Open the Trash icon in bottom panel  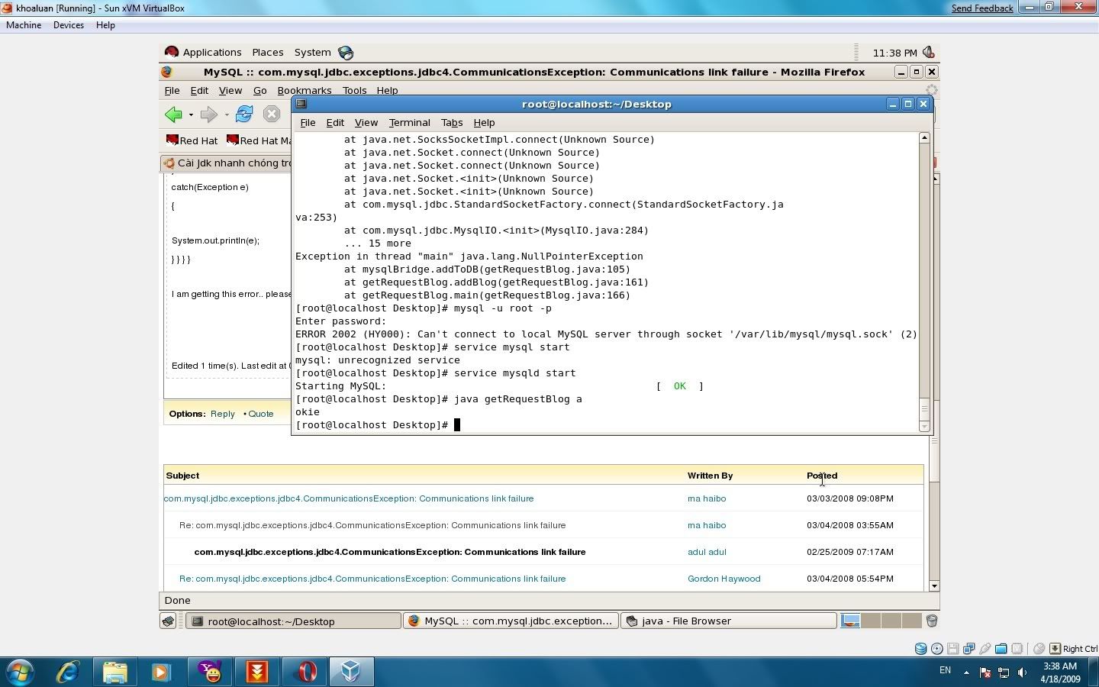931,621
